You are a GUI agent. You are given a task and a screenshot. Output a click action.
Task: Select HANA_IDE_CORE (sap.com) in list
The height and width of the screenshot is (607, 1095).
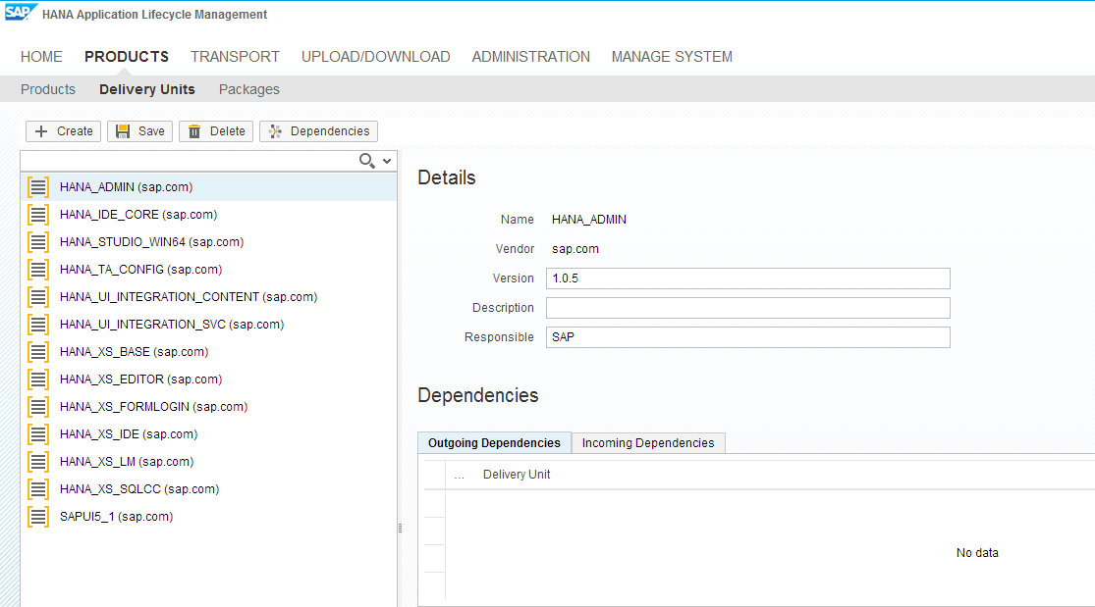point(209,215)
